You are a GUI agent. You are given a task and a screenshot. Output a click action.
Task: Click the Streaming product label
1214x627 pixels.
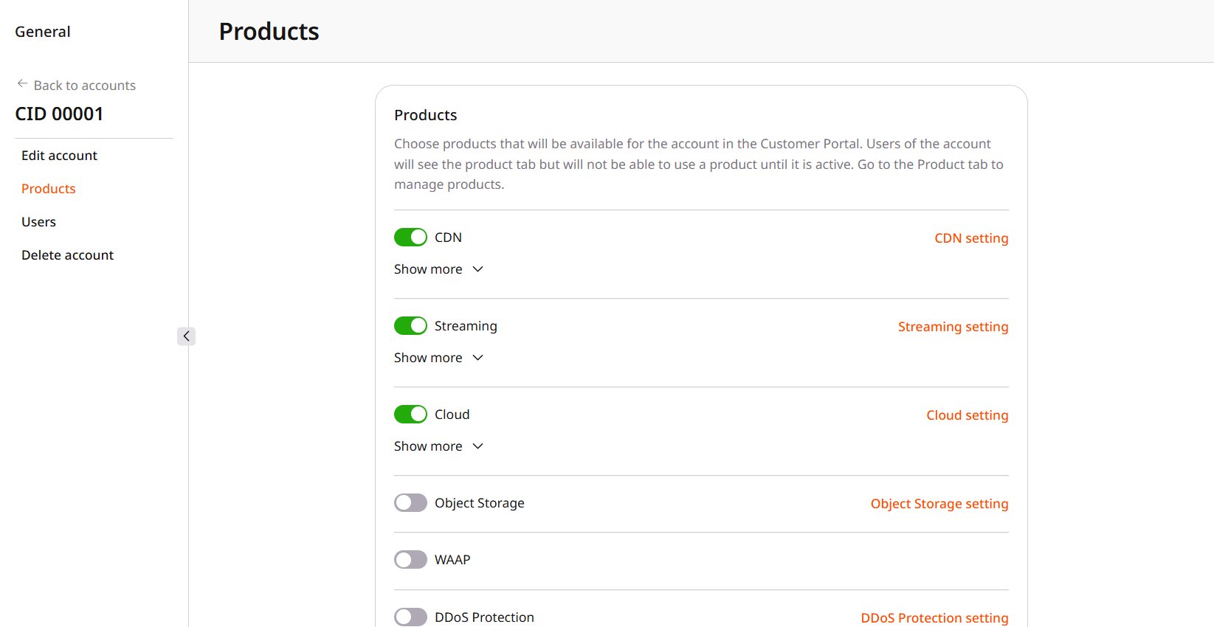click(466, 326)
